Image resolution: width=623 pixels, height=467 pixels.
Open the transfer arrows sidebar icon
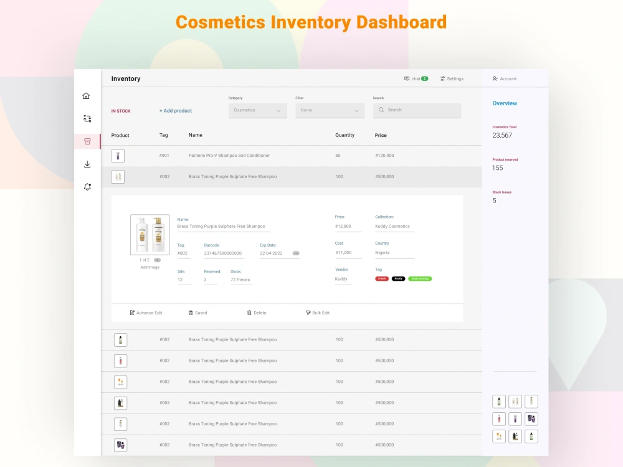(87, 118)
